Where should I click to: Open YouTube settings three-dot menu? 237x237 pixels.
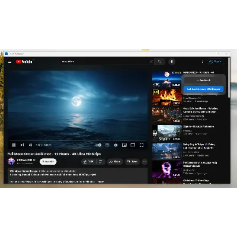[x=202, y=62]
